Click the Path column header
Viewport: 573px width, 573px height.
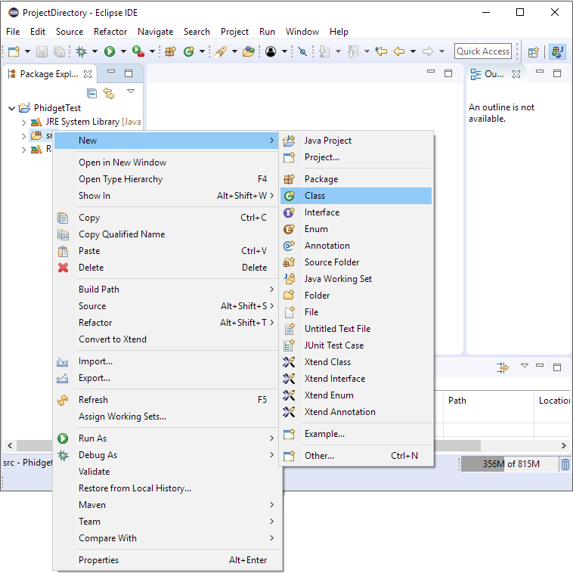488,401
